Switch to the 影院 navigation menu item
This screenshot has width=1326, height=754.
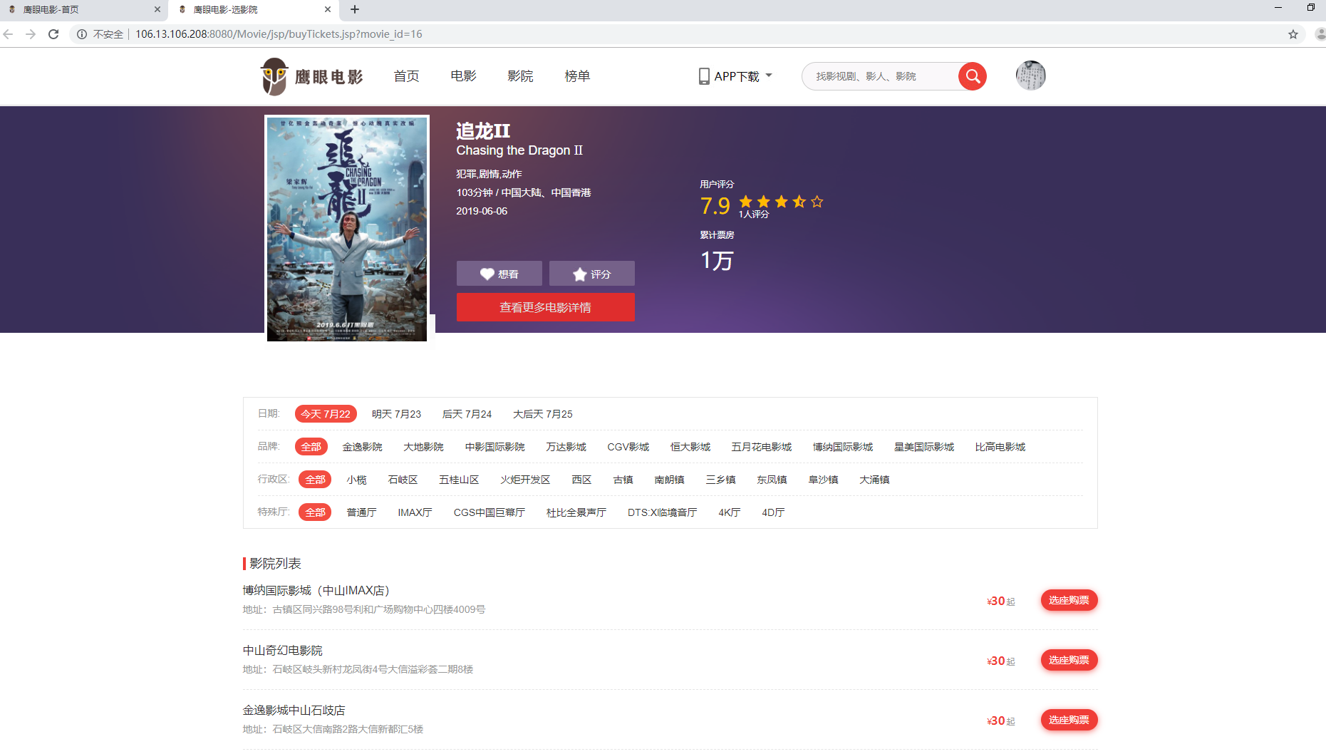pos(520,76)
